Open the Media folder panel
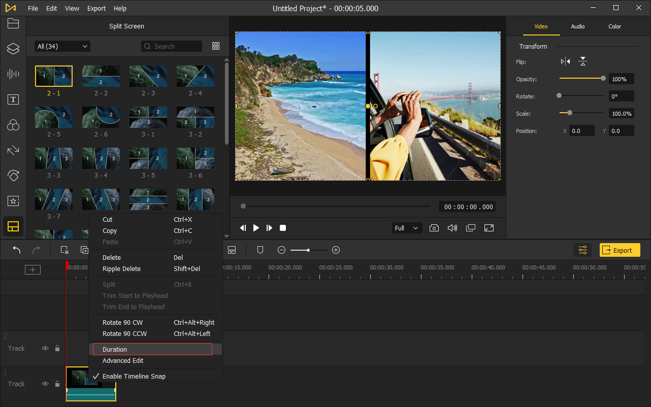 click(13, 23)
